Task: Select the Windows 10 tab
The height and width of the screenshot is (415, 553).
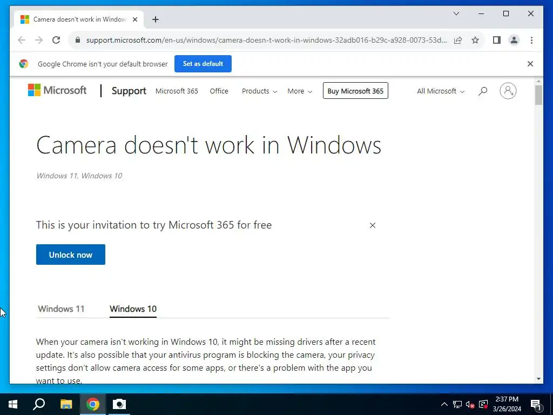Action: (133, 309)
